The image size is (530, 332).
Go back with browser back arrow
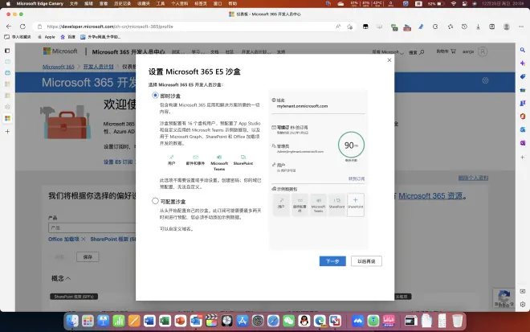point(9,27)
